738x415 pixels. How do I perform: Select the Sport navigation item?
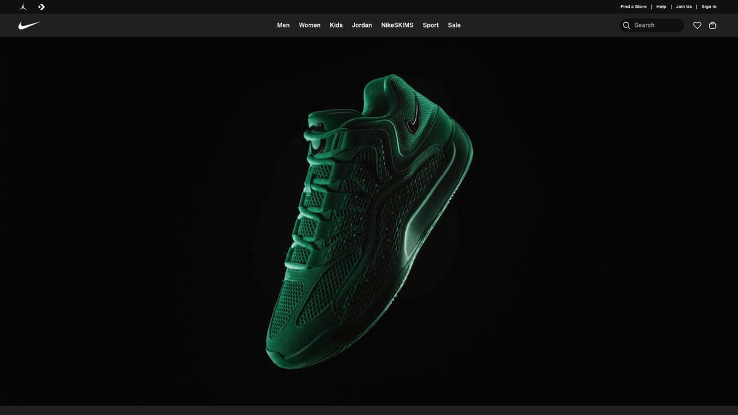430,25
